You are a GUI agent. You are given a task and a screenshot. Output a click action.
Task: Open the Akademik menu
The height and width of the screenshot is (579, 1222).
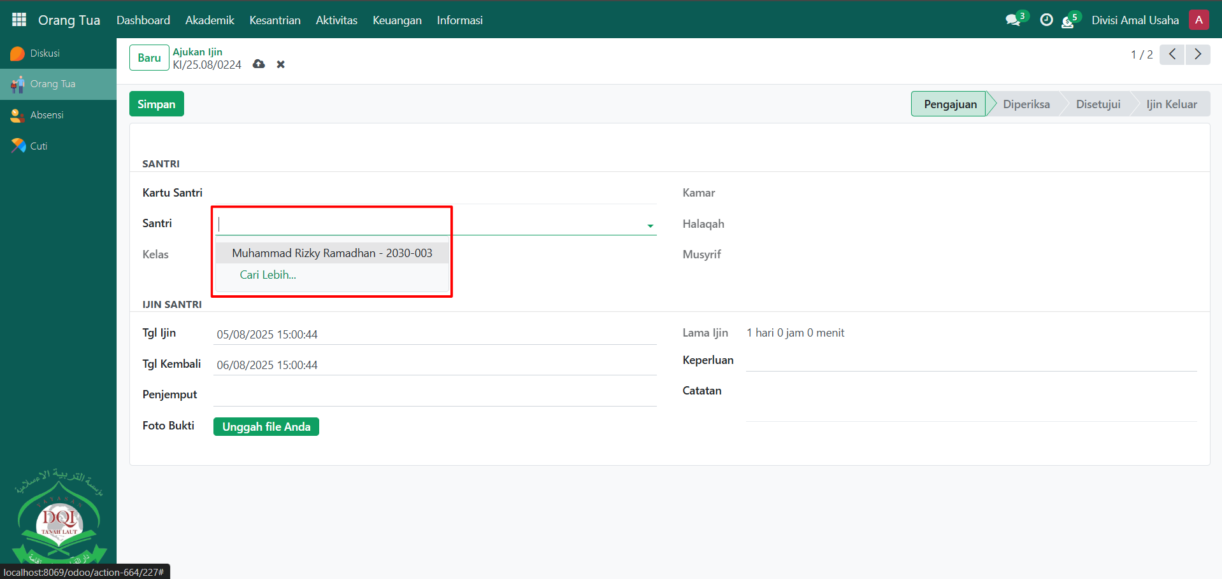tap(210, 20)
